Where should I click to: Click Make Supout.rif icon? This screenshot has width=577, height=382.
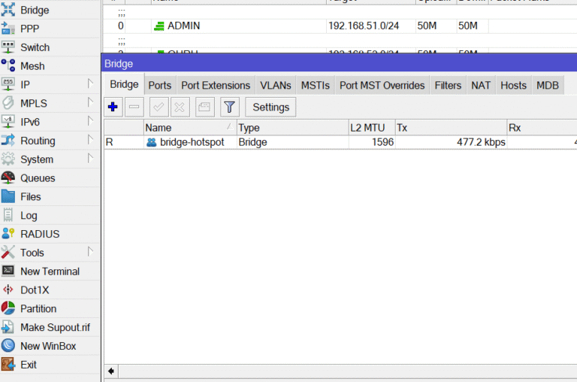[8, 327]
